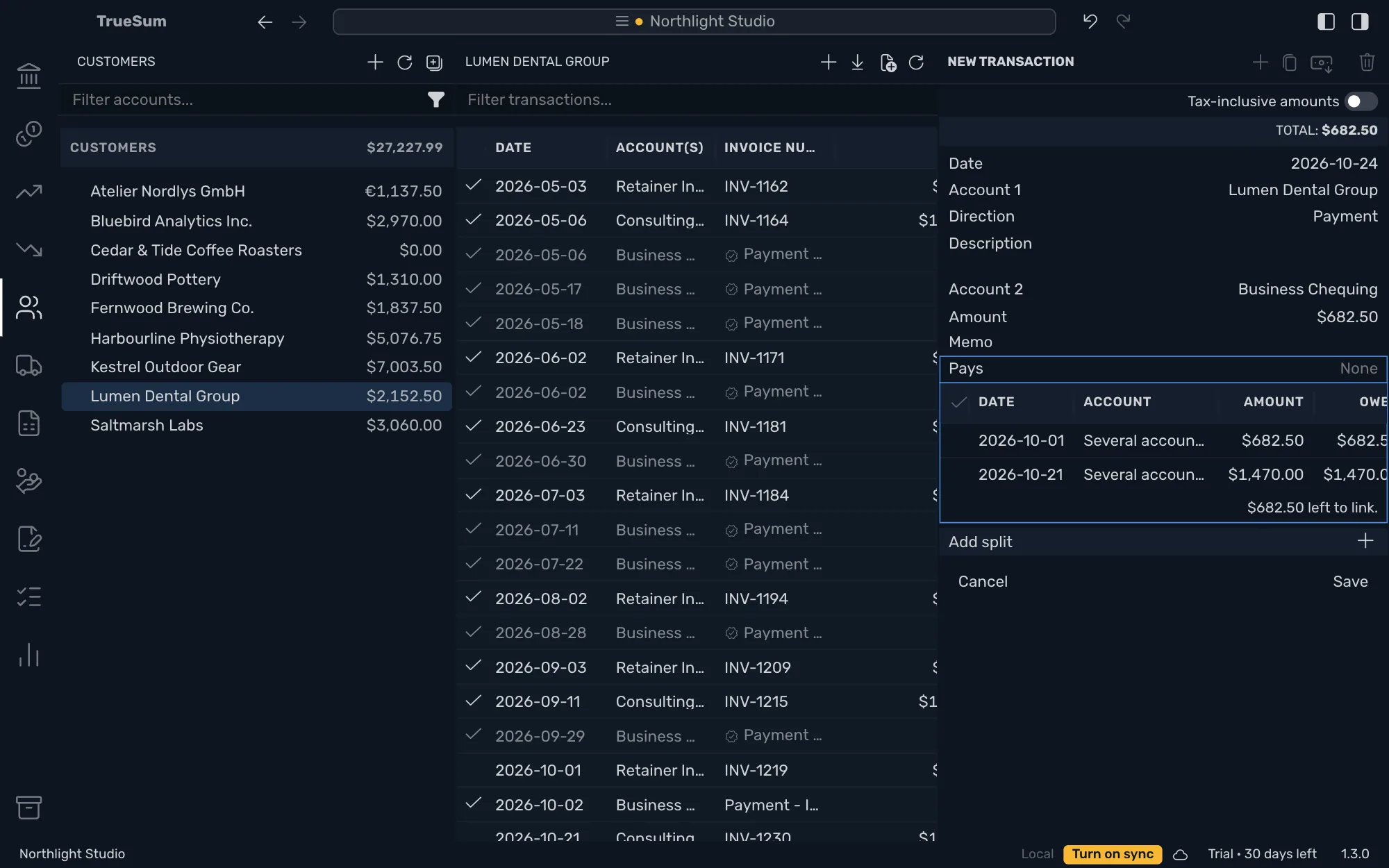
Task: Go back with the left arrow
Action: pos(265,22)
